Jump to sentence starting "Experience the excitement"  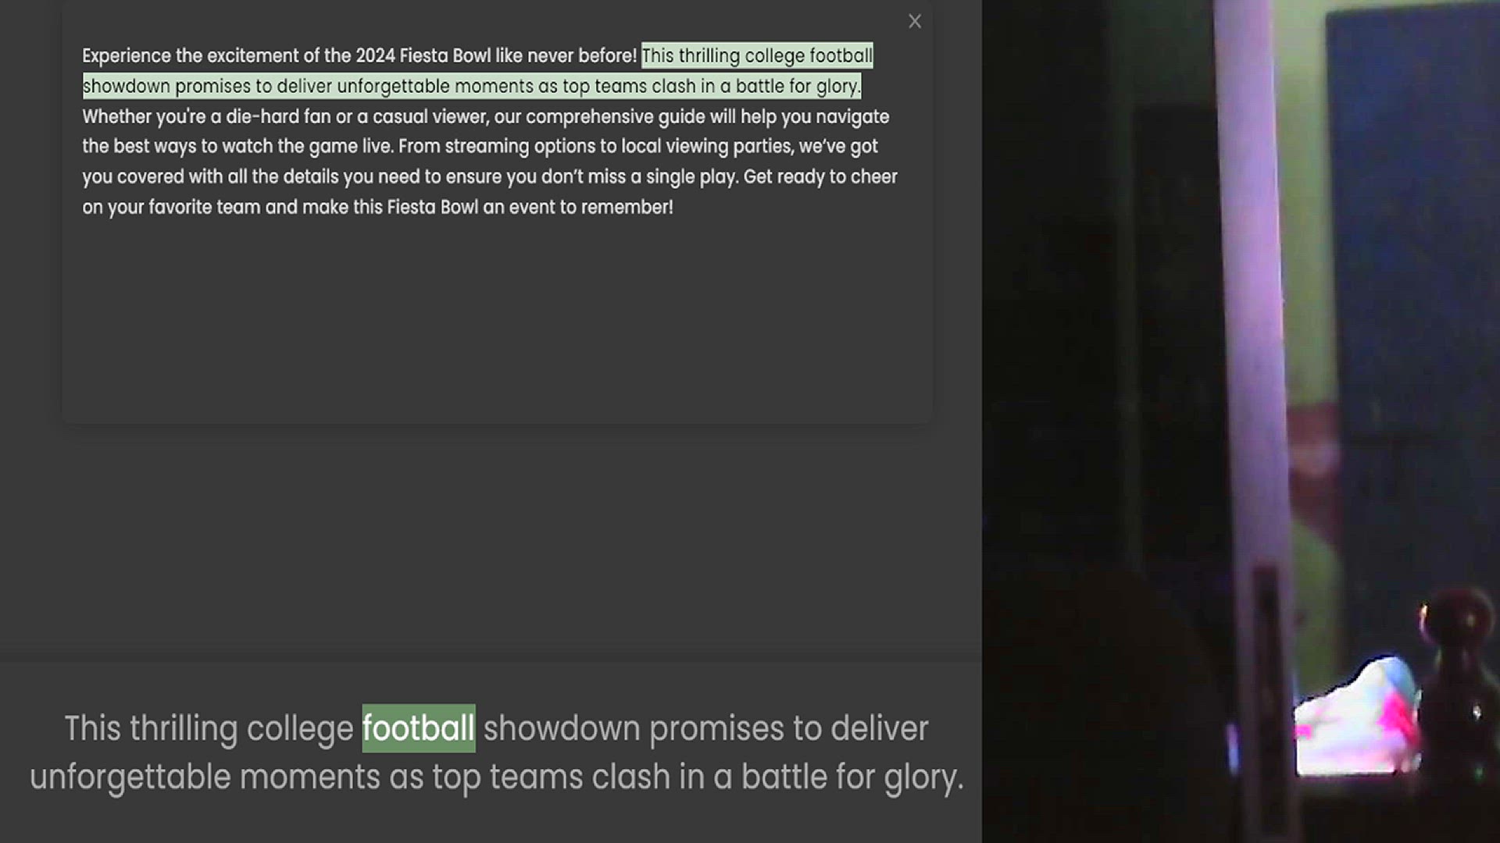359,55
